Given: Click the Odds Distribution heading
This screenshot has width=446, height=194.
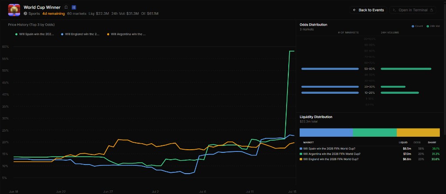Looking at the screenshot, I should [314, 25].
